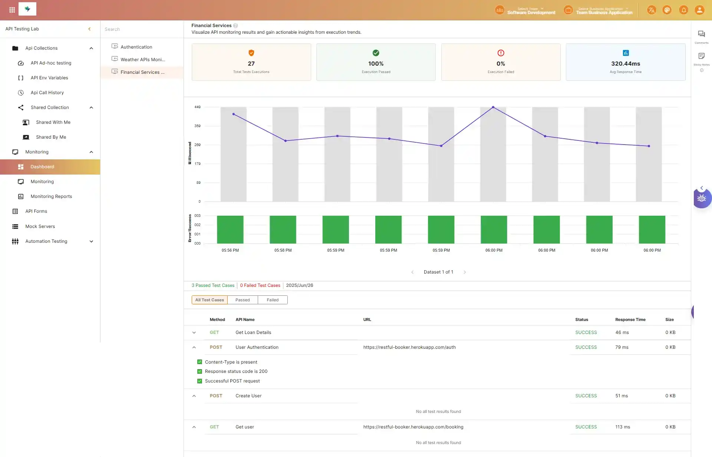Switch to the Failed test cases tab
The image size is (712, 457).
tap(273, 300)
